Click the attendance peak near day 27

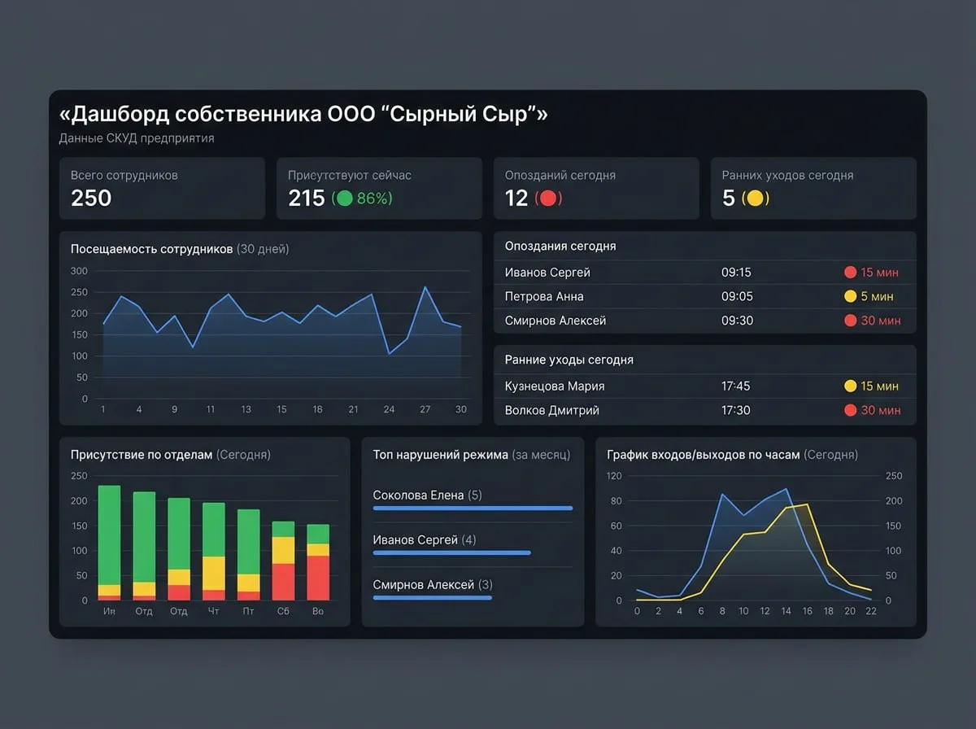click(x=425, y=287)
